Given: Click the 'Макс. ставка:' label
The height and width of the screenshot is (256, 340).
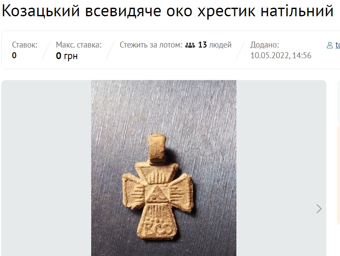Looking at the screenshot, I should [x=79, y=45].
